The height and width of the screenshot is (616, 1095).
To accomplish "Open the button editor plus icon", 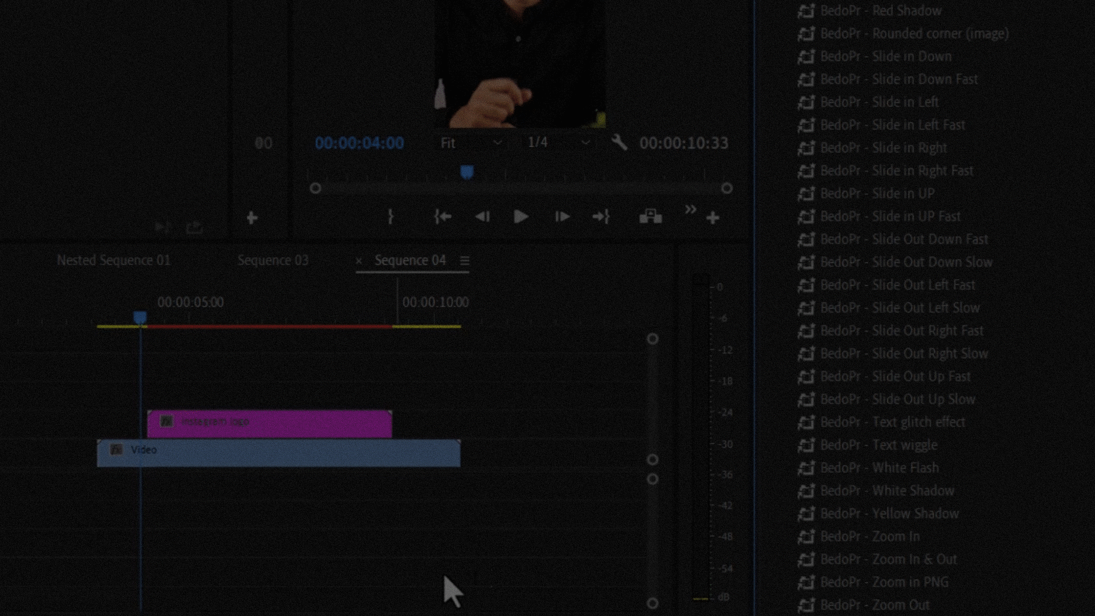I will coord(712,218).
